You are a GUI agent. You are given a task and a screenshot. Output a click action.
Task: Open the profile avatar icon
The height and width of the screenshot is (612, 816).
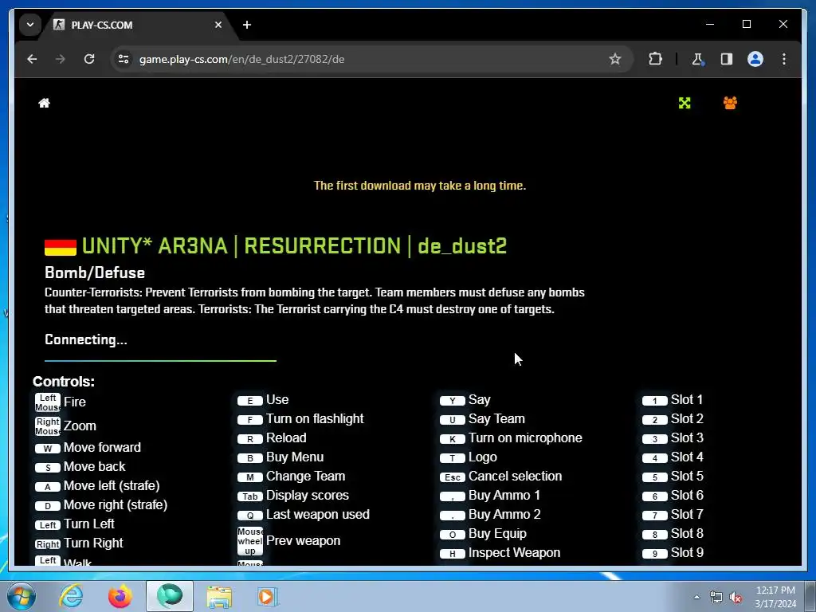pyautogui.click(x=755, y=59)
